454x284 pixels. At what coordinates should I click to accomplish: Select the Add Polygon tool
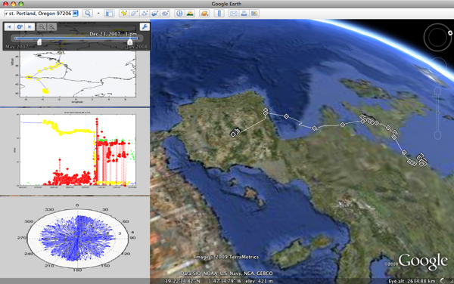coord(134,14)
